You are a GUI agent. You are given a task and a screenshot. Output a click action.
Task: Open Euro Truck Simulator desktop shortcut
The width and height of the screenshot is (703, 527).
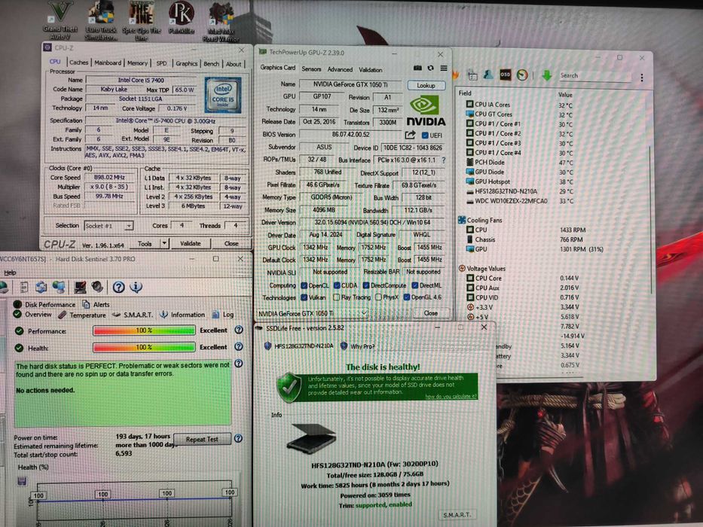(101, 20)
